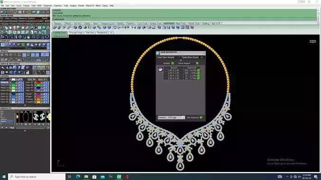This screenshot has width=321, height=180.
Task: Click the green User 02 layer color swatch
Action: click(38, 85)
